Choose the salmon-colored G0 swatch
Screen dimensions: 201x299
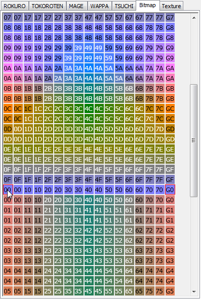click(170, 200)
